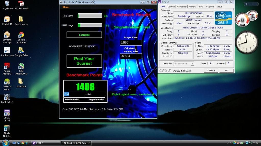Click the Core Voltage value 1.312 V

click(207, 23)
